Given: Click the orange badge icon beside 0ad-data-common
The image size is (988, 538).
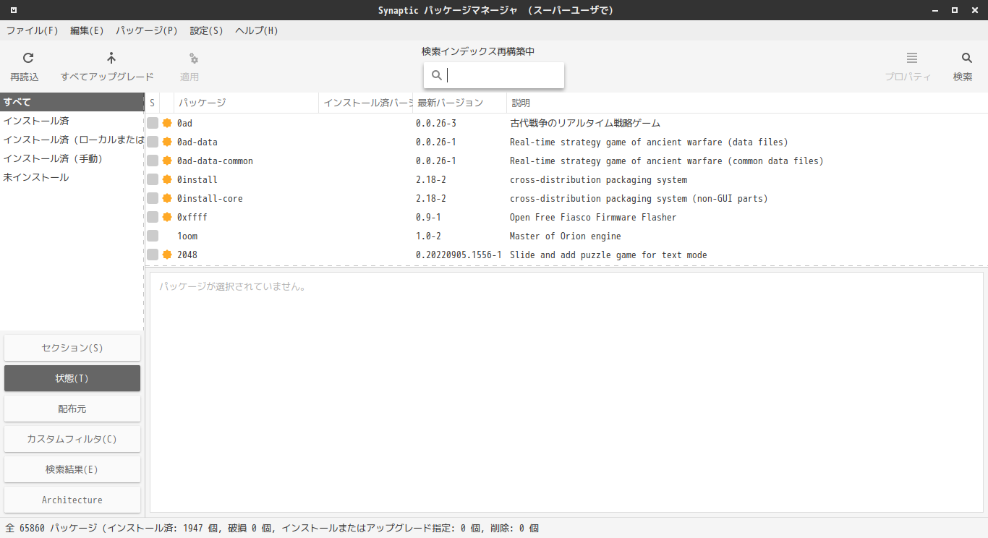Looking at the screenshot, I should click(167, 161).
